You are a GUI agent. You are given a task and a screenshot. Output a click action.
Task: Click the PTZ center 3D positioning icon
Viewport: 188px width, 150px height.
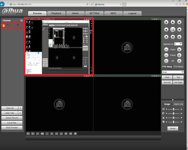pos(173,30)
